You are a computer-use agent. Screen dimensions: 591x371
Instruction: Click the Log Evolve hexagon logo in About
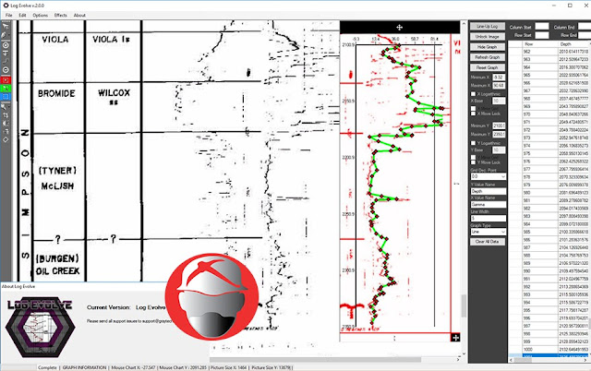[x=41, y=328]
